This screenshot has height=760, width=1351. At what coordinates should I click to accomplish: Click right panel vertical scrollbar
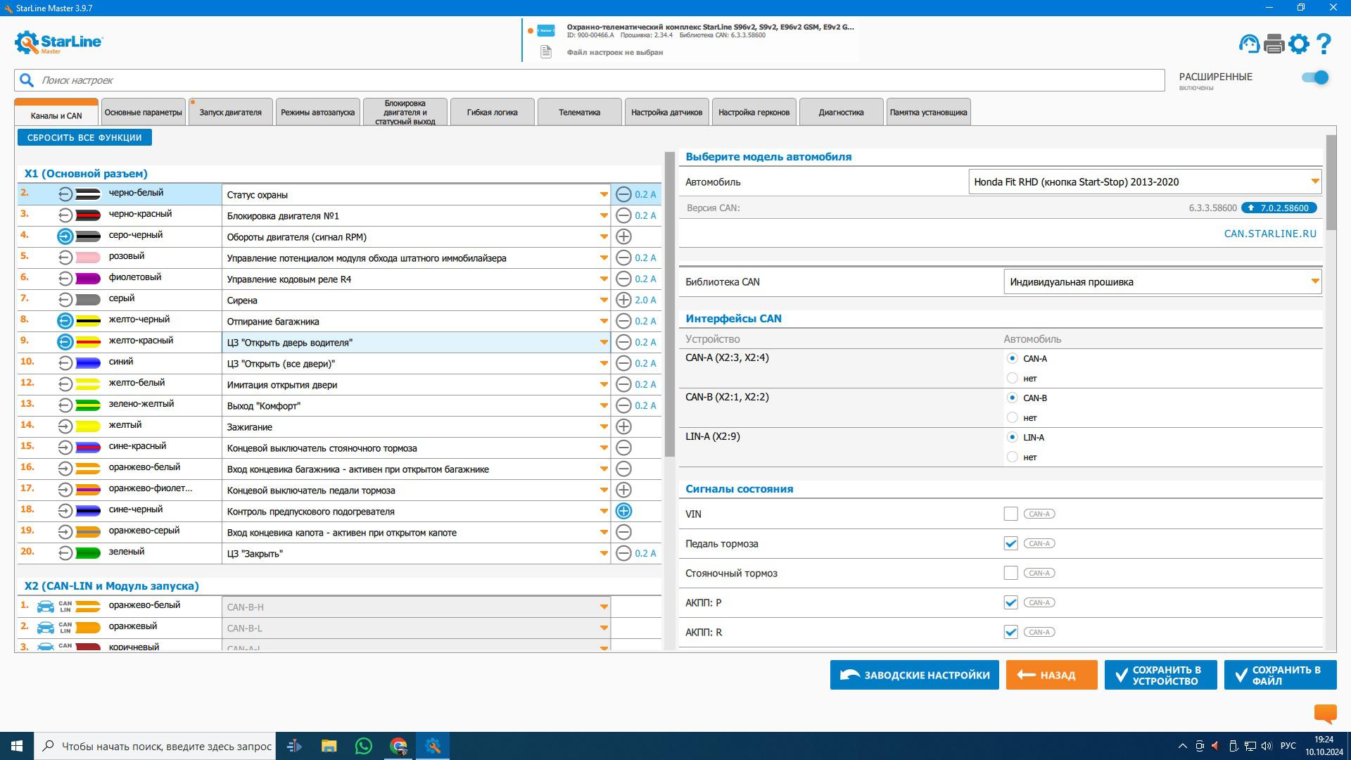1331,183
